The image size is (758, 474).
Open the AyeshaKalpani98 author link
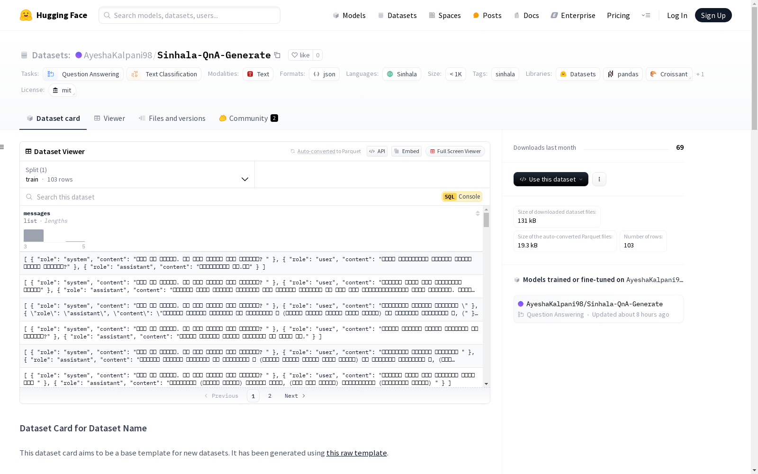point(118,55)
